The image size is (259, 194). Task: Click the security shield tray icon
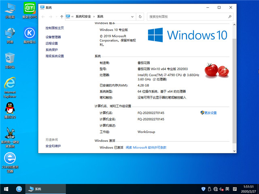203,189
